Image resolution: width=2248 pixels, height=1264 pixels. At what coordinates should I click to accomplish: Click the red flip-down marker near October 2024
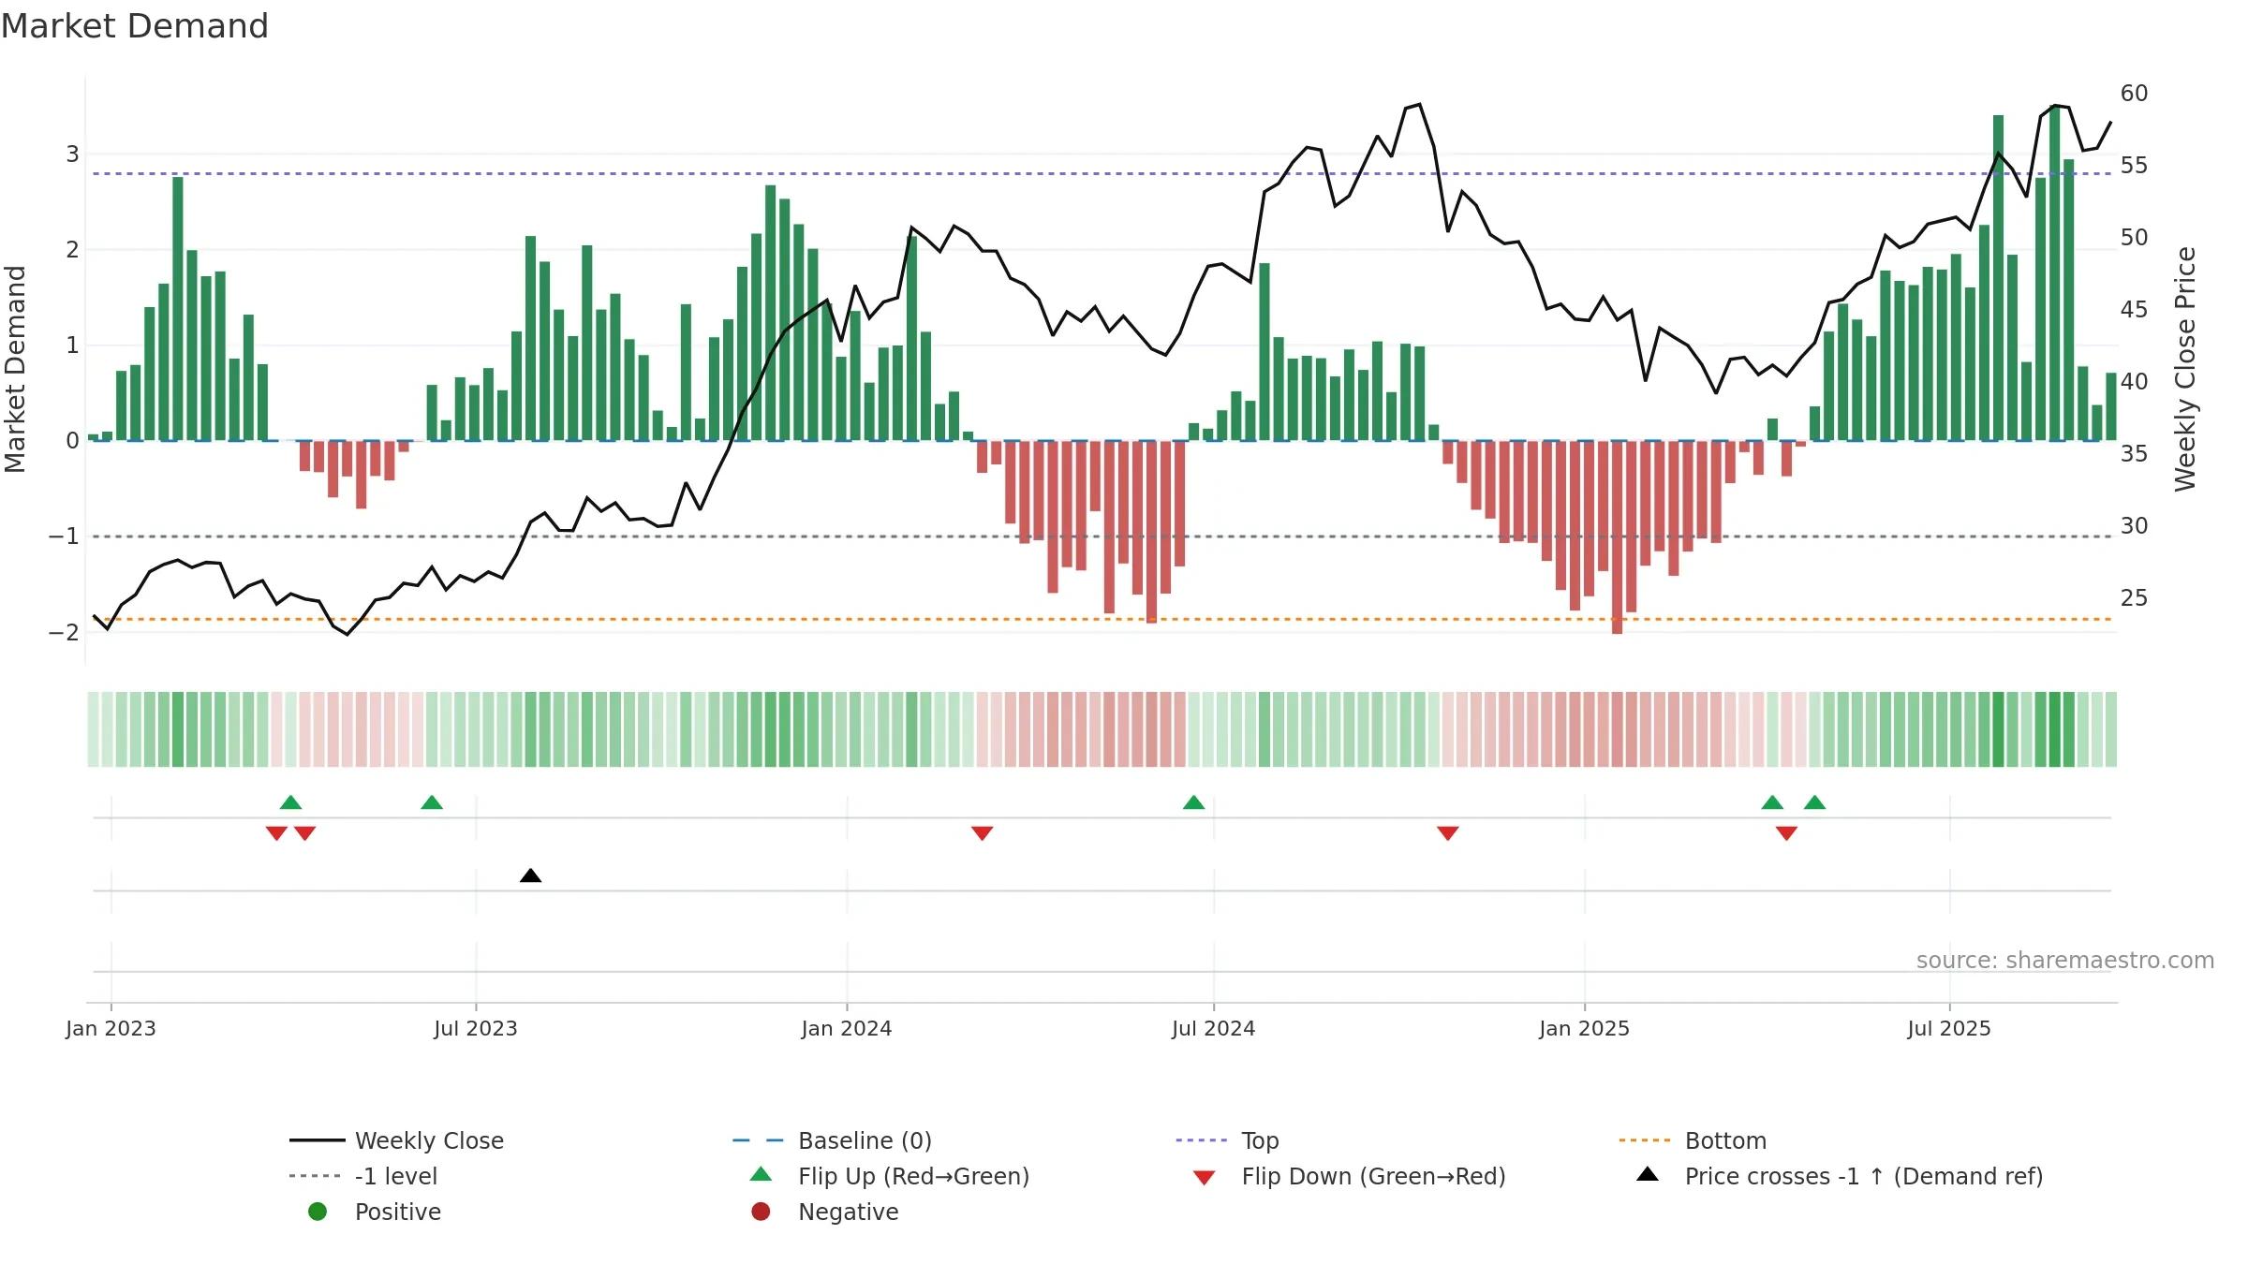pyautogui.click(x=1447, y=833)
